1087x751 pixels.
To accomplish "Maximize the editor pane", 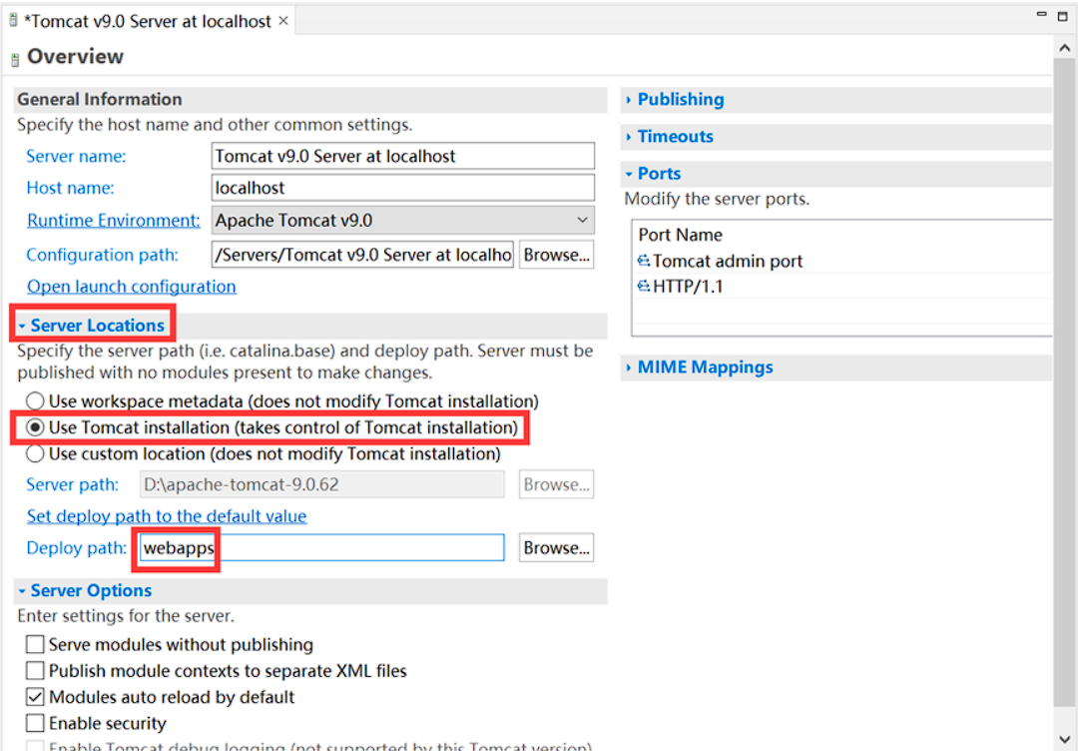I will tap(1062, 16).
